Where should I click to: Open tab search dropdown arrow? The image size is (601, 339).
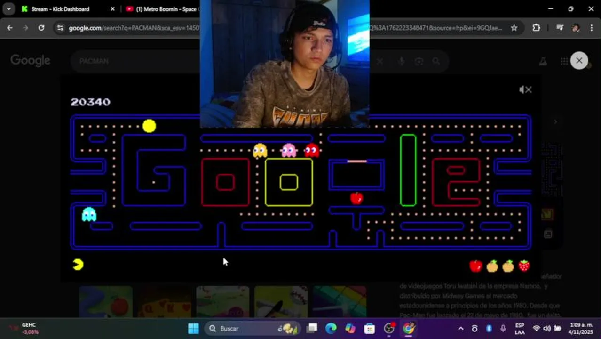point(8,8)
